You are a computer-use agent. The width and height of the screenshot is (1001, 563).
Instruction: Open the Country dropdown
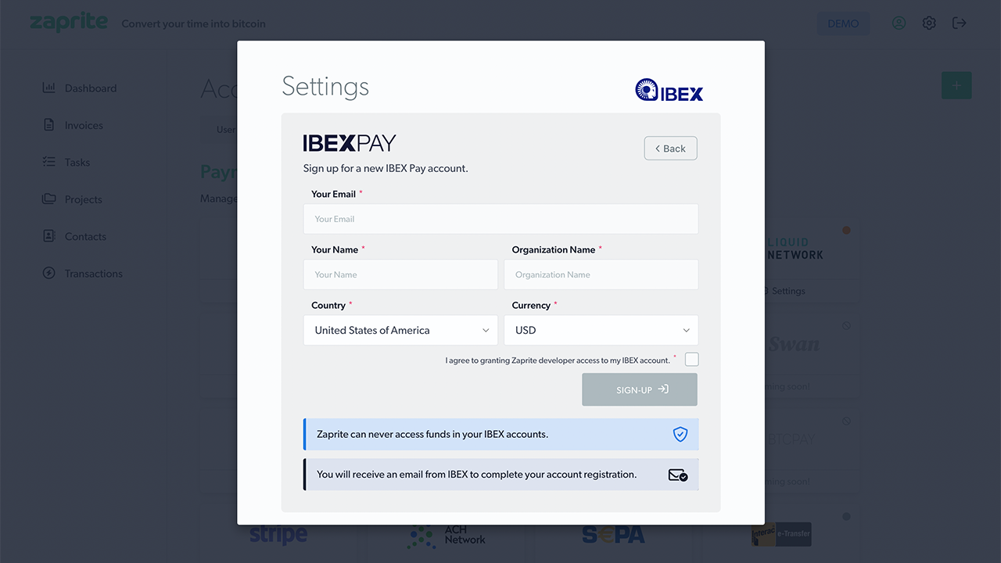click(400, 330)
